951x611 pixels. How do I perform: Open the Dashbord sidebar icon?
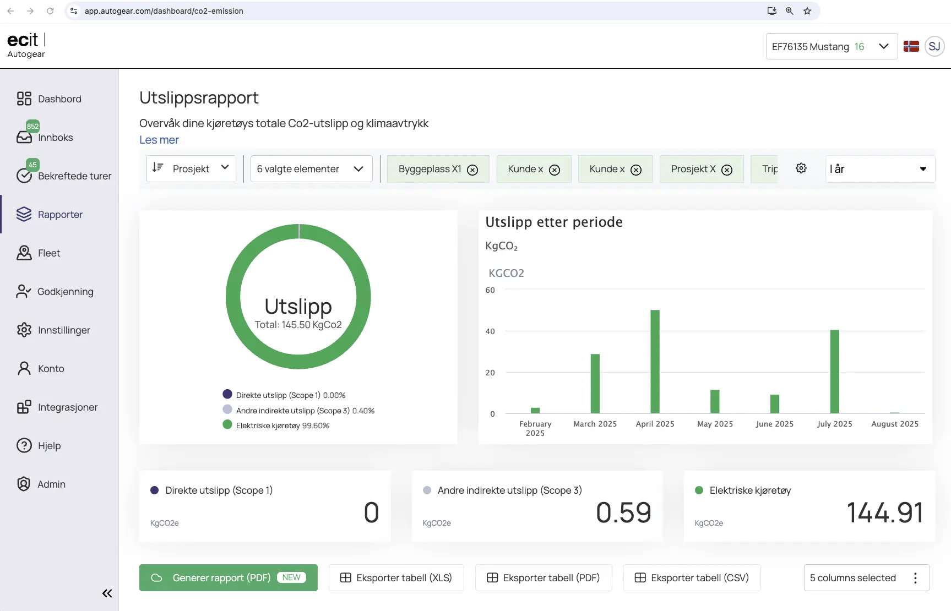coord(24,99)
